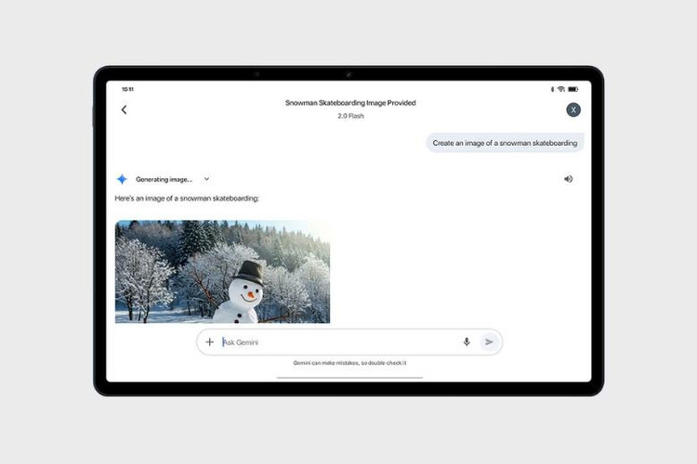Tap the Wi-Fi status icon
Screen dimensions: 697x464
[x=561, y=89]
